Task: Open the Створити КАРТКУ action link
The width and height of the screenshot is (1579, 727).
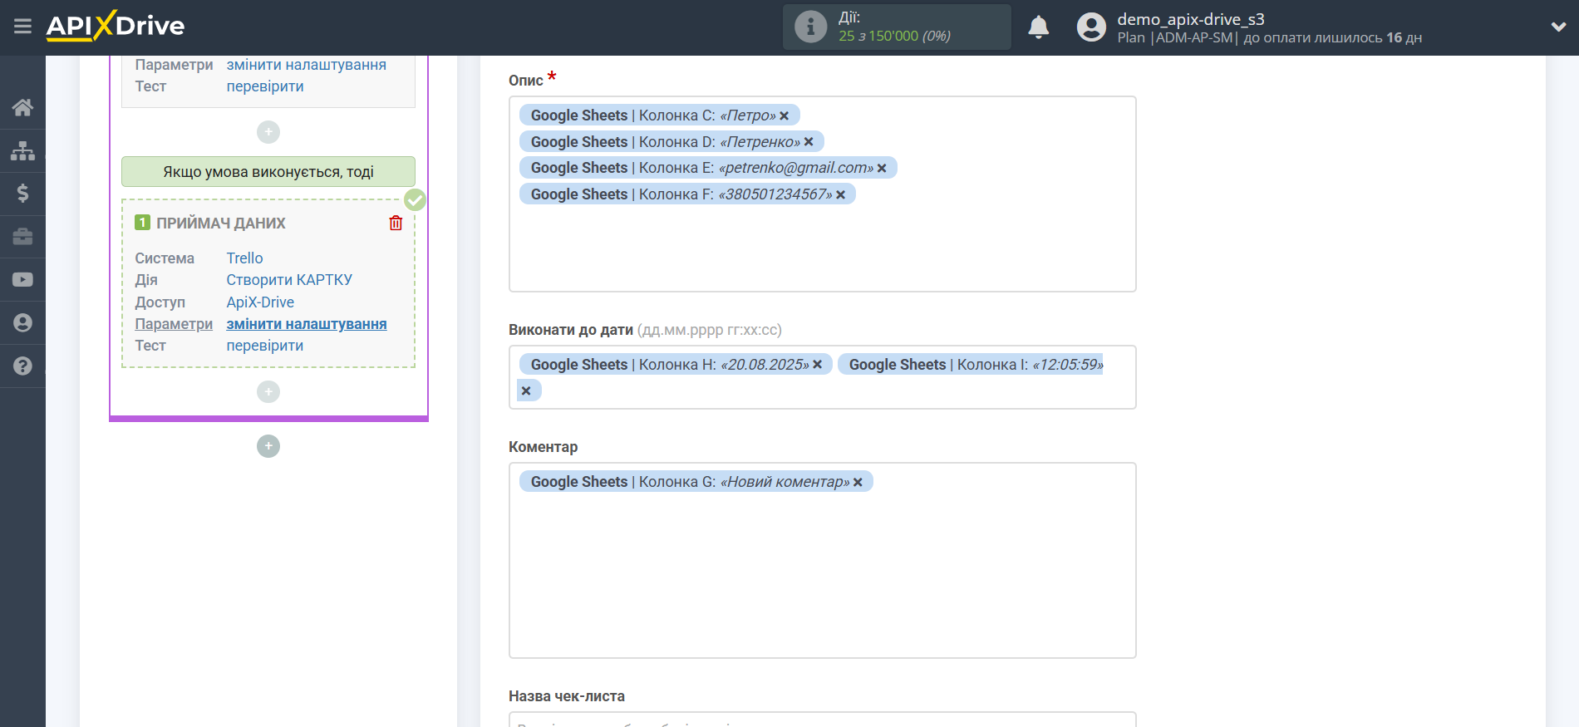Action: pos(289,280)
